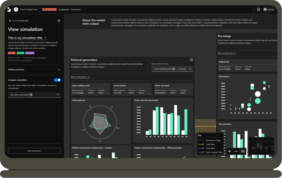Click the +4 more chip
This screenshot has width=282, height=178.
click(182, 69)
